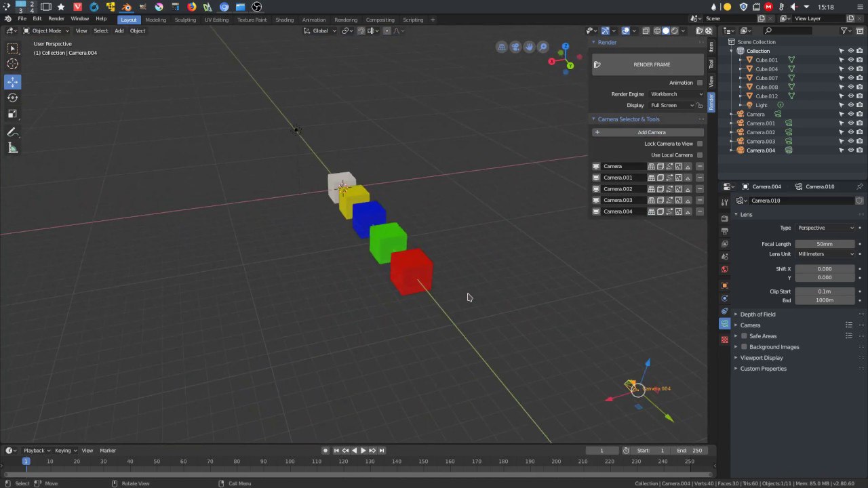Select the Measure ruler tool
This screenshot has width=868, height=488.
pyautogui.click(x=12, y=148)
